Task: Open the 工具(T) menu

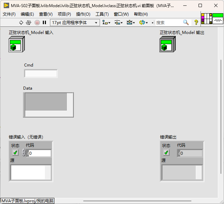Action: (102, 14)
